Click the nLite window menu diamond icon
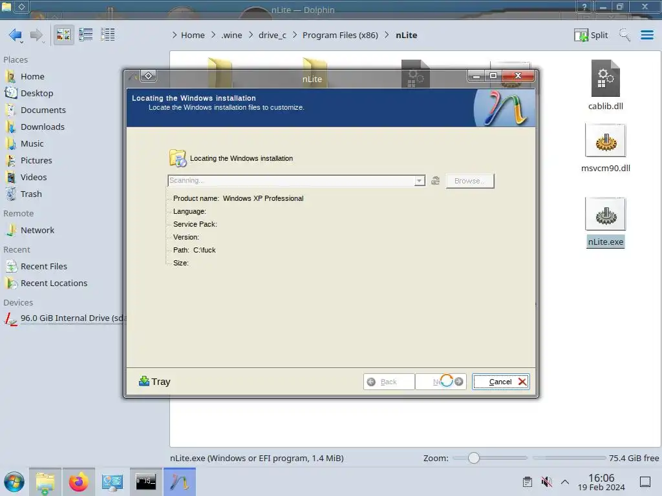662x496 pixels. [149, 76]
